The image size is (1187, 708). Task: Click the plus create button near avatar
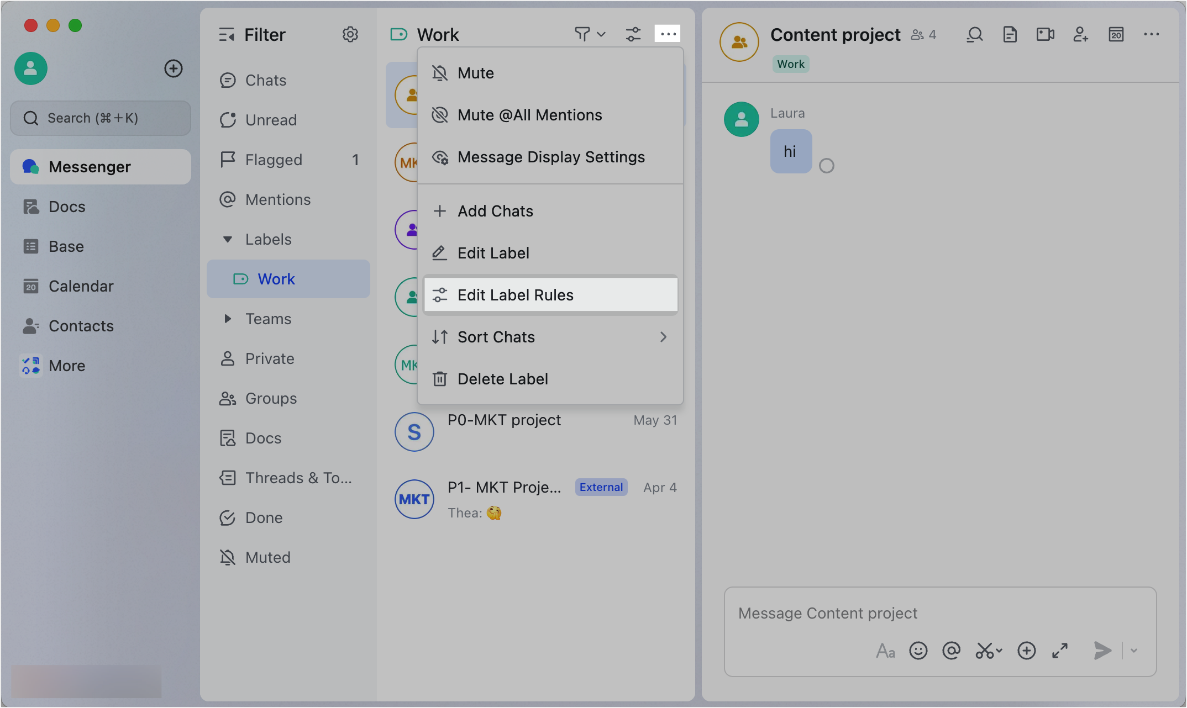(174, 68)
